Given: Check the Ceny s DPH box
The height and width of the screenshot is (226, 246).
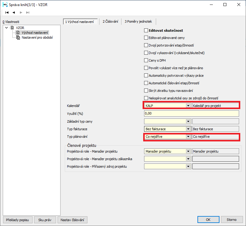Looking at the screenshot, I should click(146, 60).
